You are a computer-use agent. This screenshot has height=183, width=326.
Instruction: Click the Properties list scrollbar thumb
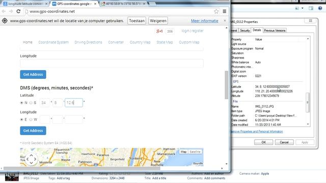tap(308, 103)
